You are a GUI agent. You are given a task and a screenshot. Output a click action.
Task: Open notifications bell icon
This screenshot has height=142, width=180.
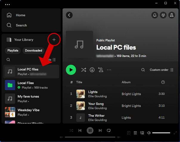click(155, 15)
